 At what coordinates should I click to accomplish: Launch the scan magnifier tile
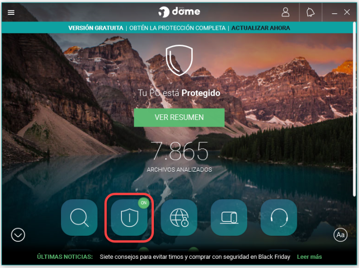(x=79, y=217)
